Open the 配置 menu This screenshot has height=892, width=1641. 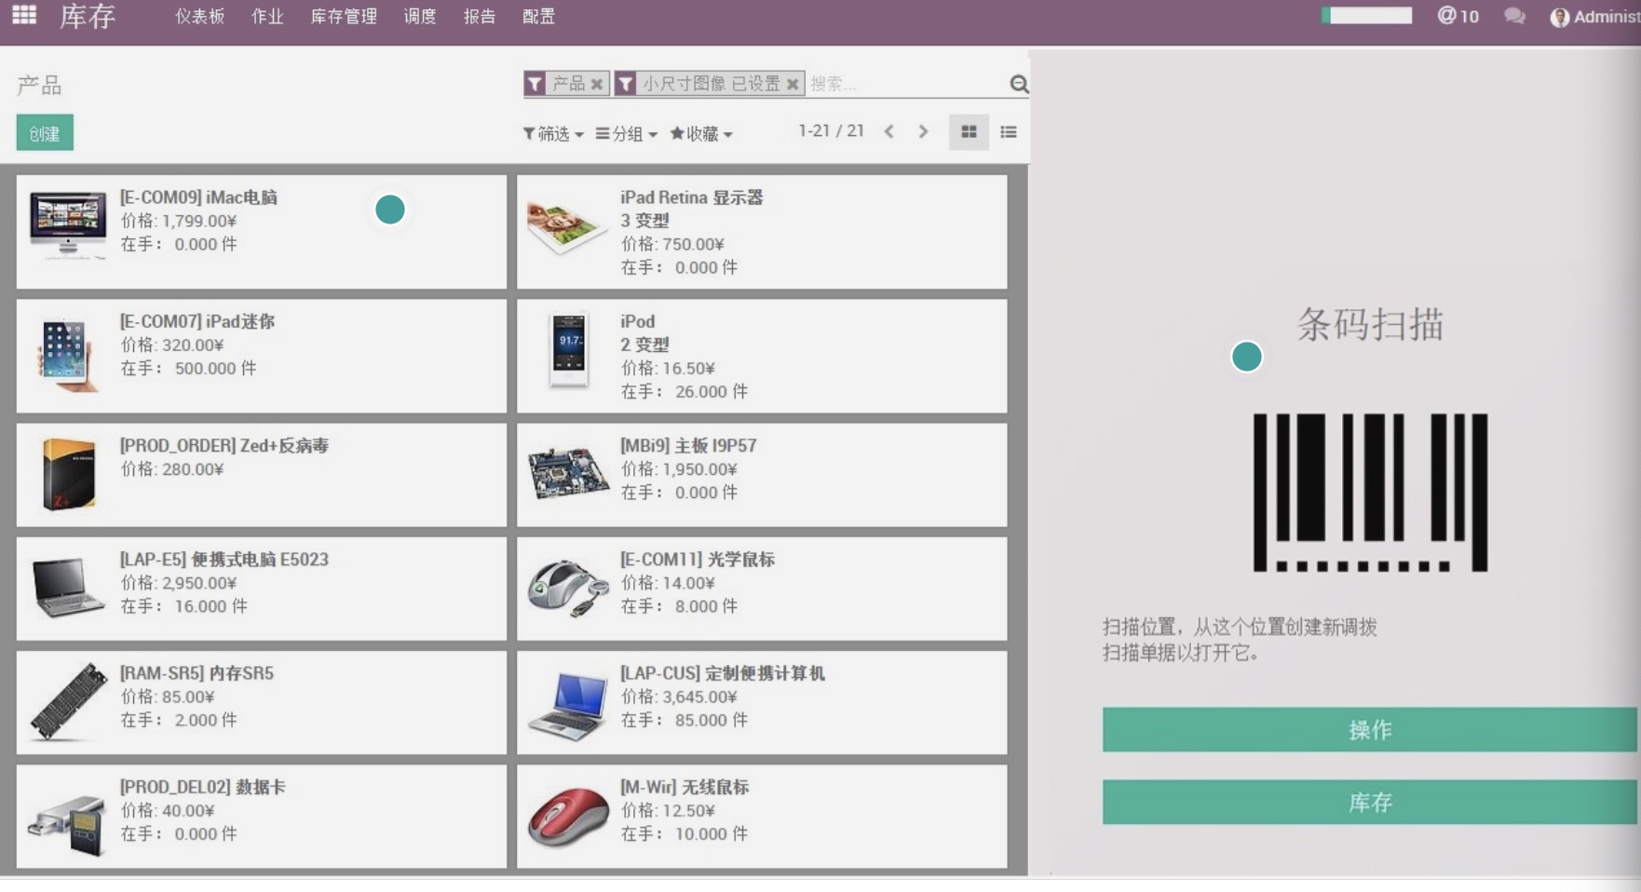pyautogui.click(x=539, y=17)
